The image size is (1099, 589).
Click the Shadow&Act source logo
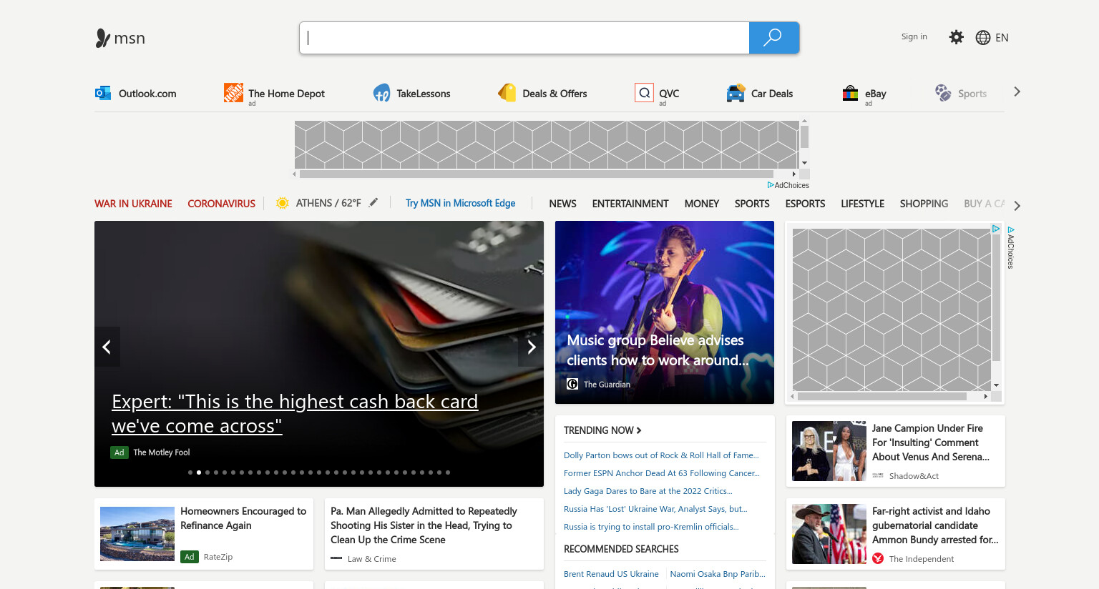(x=878, y=475)
